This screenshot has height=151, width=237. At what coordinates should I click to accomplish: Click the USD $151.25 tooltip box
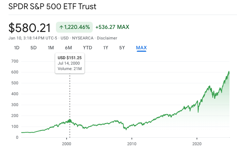pos(70,63)
